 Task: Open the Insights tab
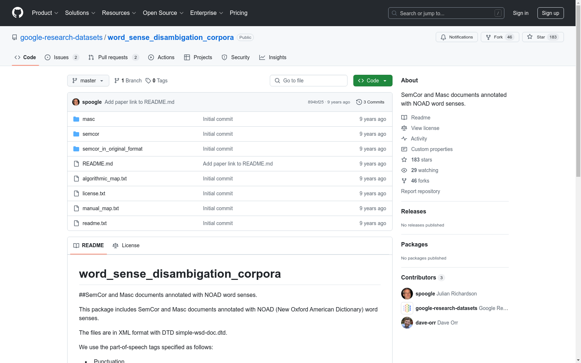click(x=273, y=57)
